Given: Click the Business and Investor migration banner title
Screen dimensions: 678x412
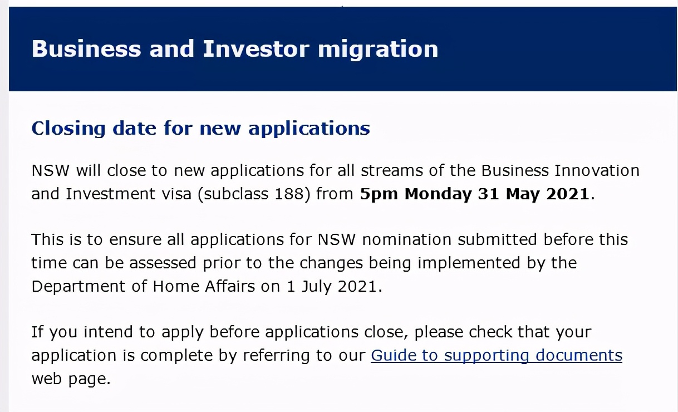Looking at the screenshot, I should 235,49.
